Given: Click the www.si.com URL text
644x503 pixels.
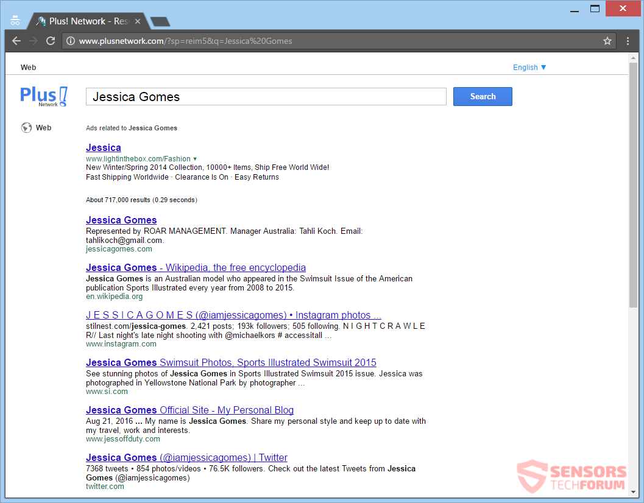Looking at the screenshot, I should click(107, 392).
